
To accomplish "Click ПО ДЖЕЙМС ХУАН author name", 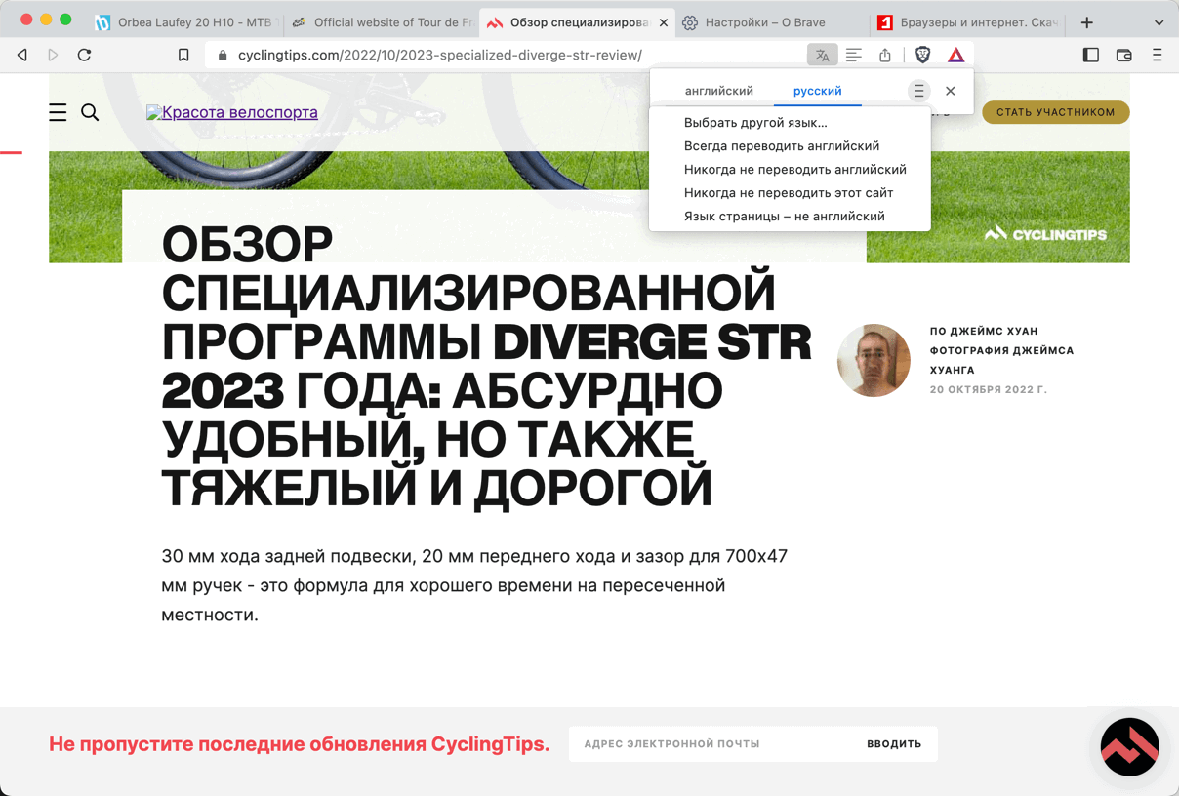I will point(984,332).
